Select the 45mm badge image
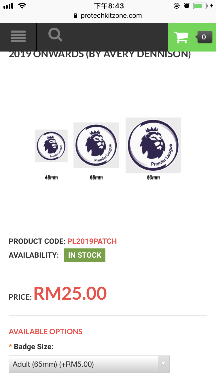Screen dimensions: 216x384 pos(51,146)
